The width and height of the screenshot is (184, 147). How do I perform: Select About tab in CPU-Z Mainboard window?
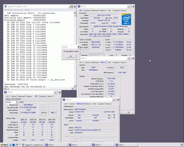(x=108, y=104)
